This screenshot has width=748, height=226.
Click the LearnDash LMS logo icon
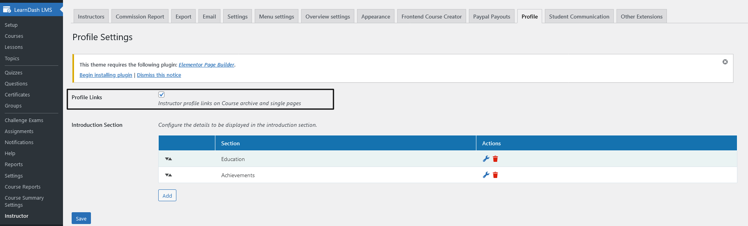(x=7, y=9)
